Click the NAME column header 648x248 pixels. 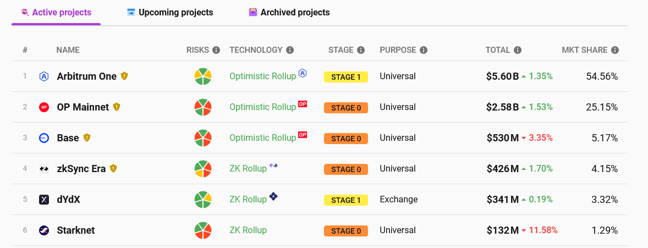point(68,50)
